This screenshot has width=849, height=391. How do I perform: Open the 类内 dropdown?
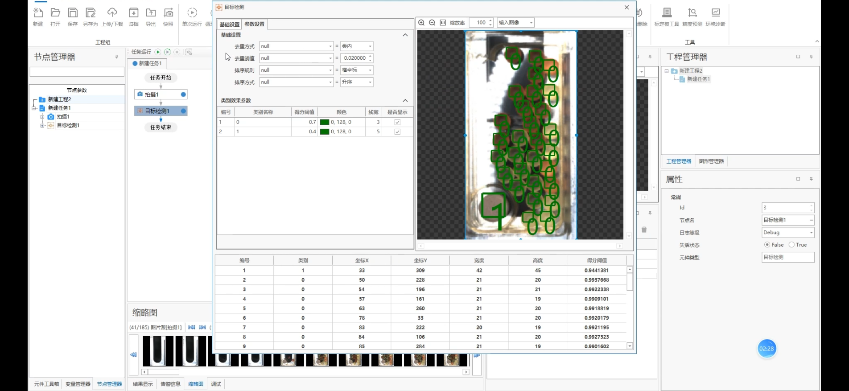coord(357,46)
